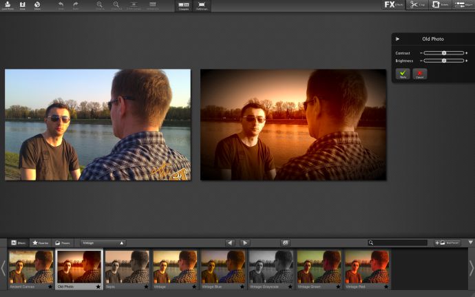Favorite Vintage Green with its star

(338, 287)
